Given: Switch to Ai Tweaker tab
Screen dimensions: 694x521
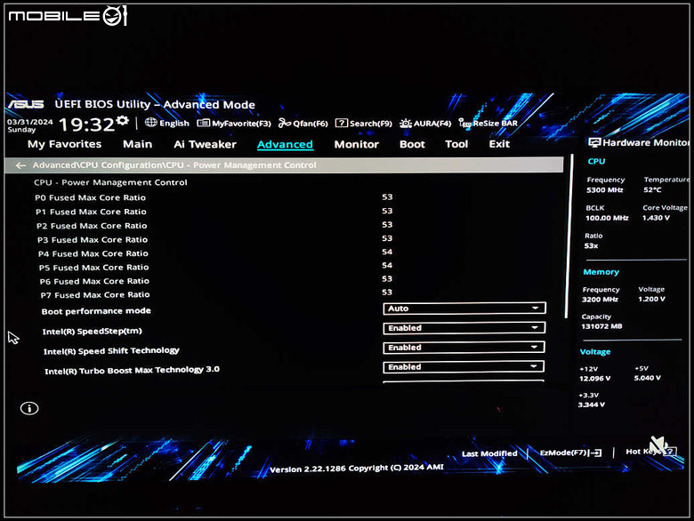Looking at the screenshot, I should pyautogui.click(x=205, y=144).
